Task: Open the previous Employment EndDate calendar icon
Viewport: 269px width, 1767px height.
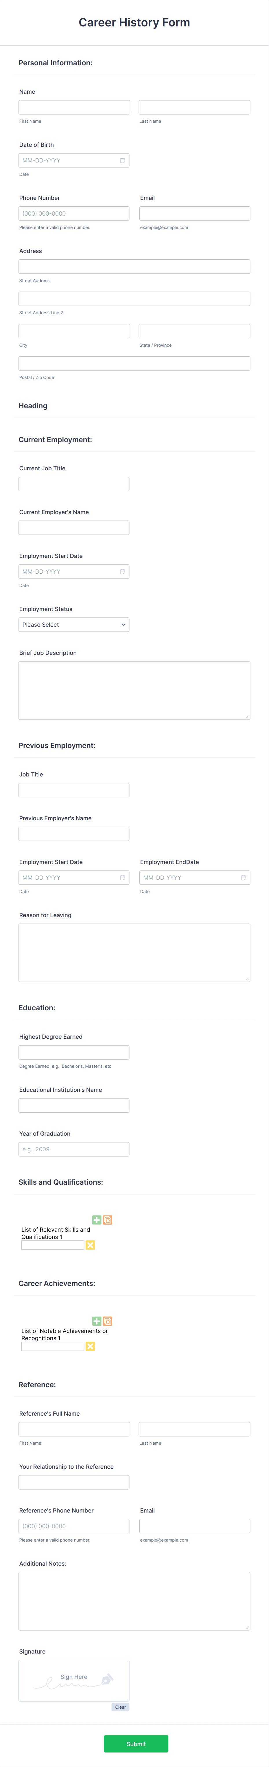Action: (x=243, y=877)
